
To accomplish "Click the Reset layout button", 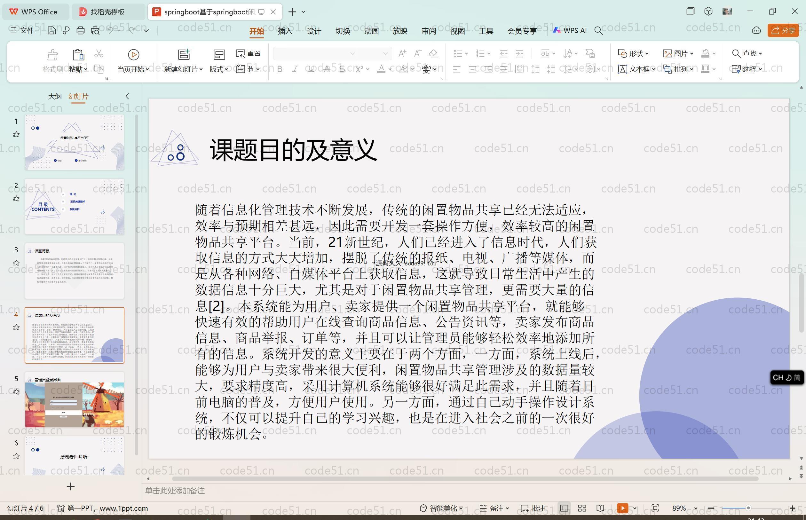I will click(x=249, y=53).
